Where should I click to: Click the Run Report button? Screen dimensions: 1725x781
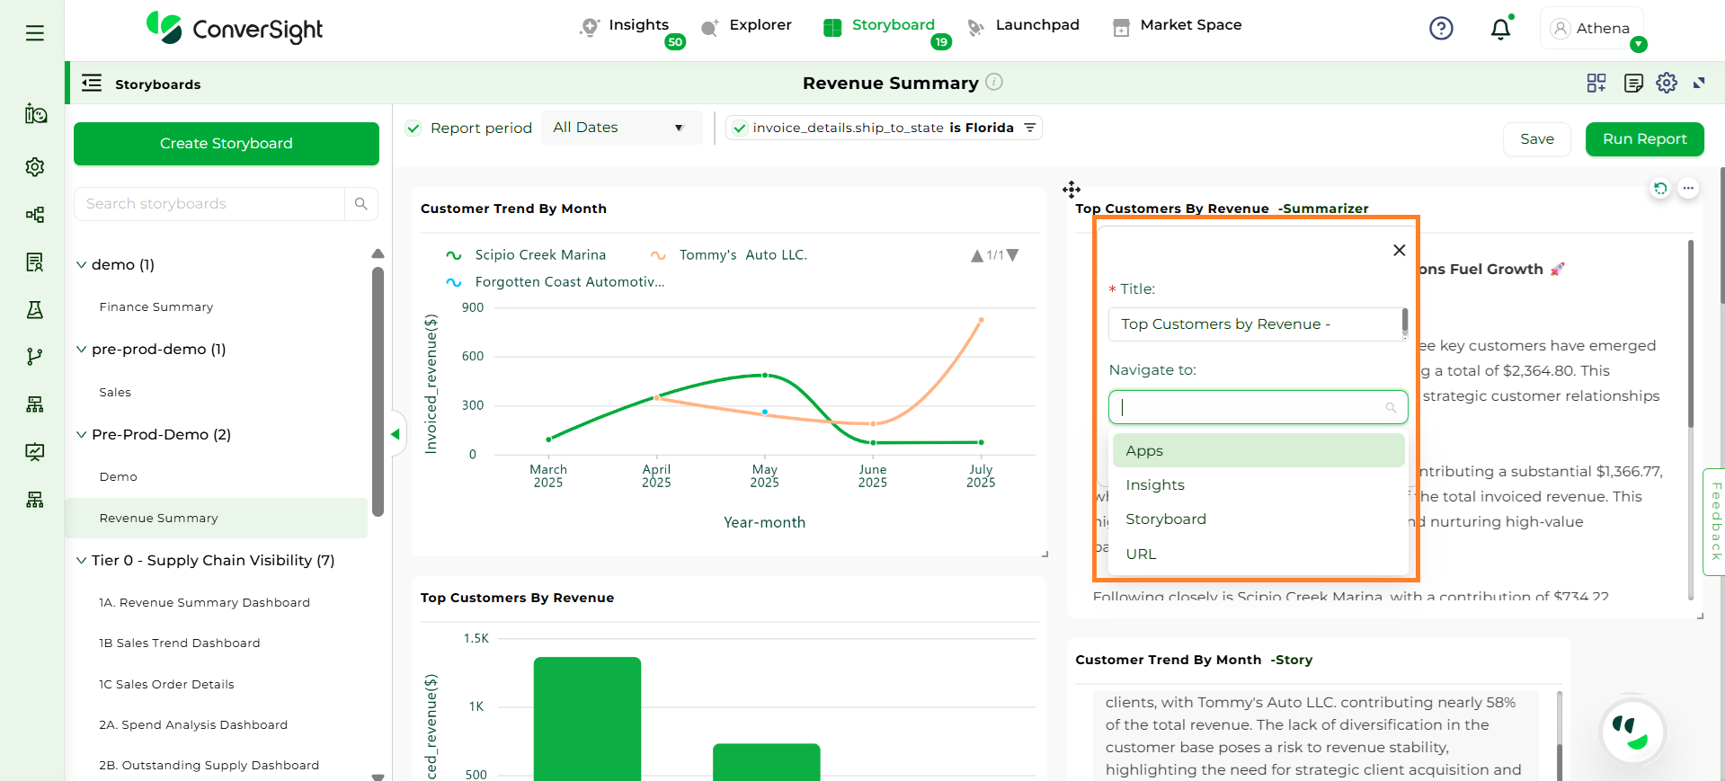point(1644,139)
